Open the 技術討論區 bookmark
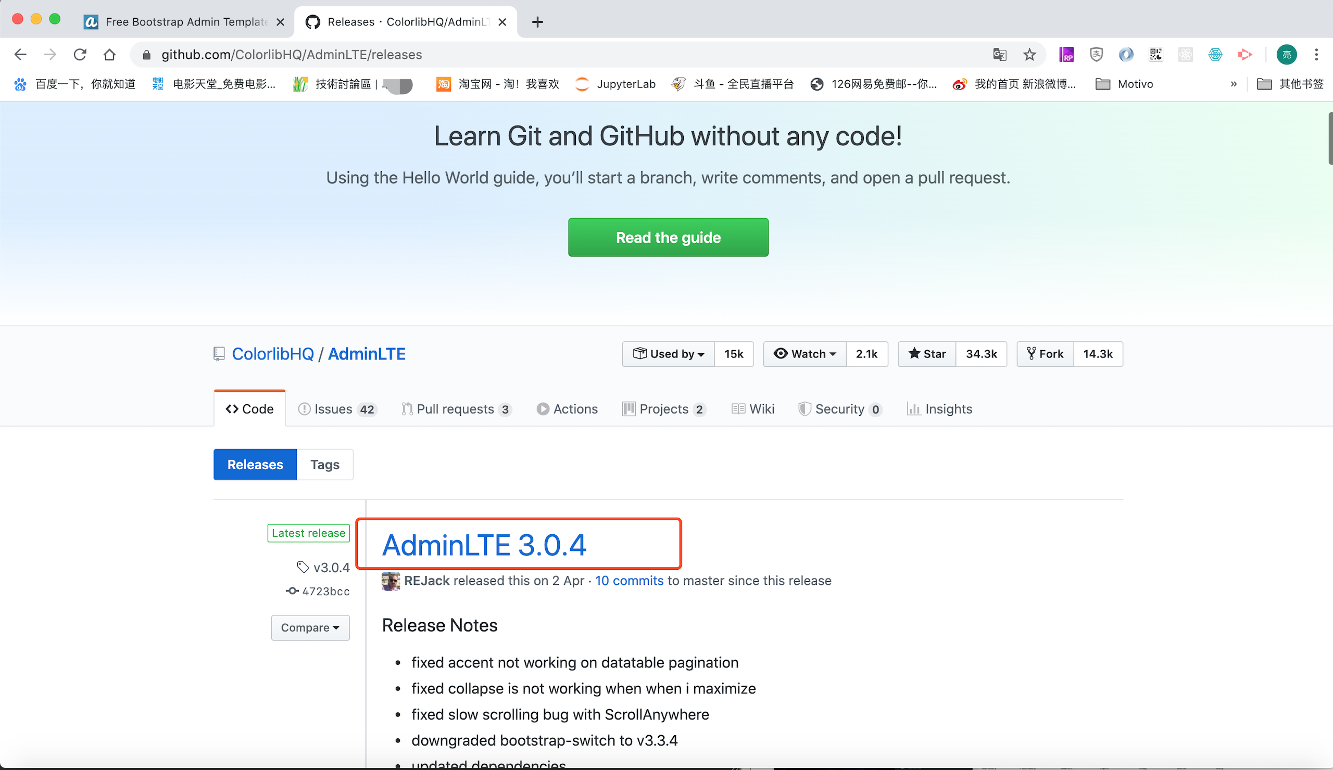 click(x=353, y=84)
